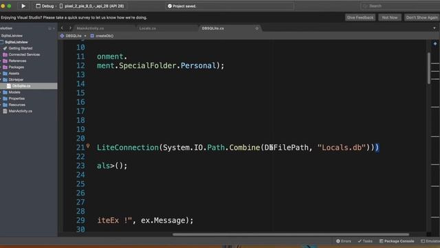Dismiss survey with Not Now
The height and width of the screenshot is (248, 440).
coord(390,17)
